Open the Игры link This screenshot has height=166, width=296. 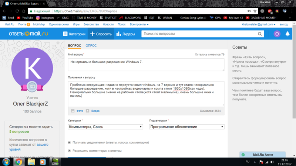coord(76,24)
